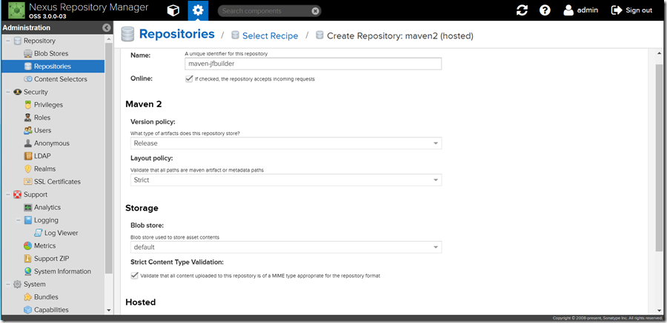Image resolution: width=667 pixels, height=323 pixels.
Task: Click the sidebar scroll down arrow
Action: coord(108,310)
